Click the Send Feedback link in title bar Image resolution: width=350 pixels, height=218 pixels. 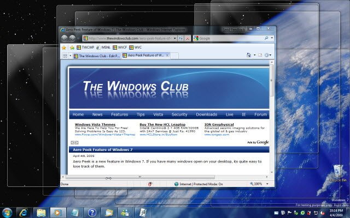[234, 29]
